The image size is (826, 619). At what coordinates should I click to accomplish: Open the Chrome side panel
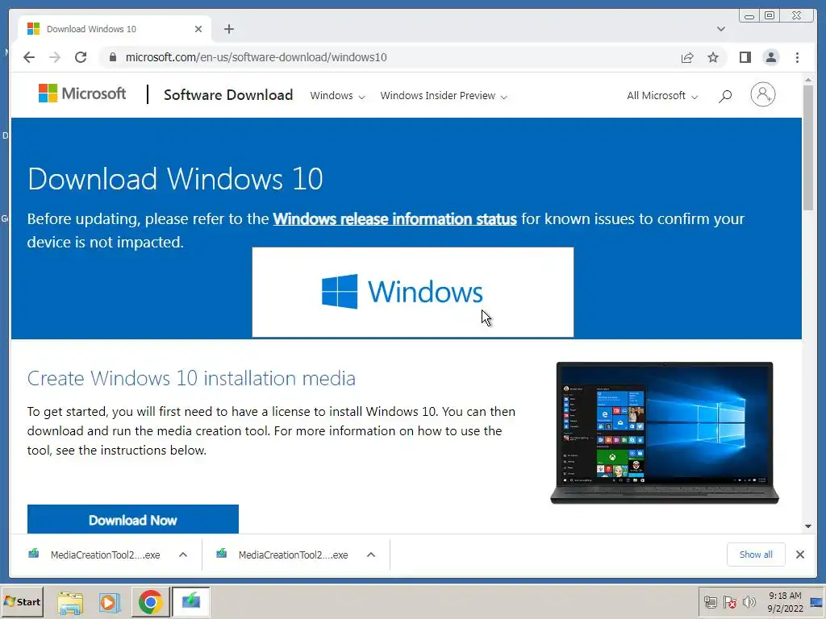pyautogui.click(x=745, y=57)
